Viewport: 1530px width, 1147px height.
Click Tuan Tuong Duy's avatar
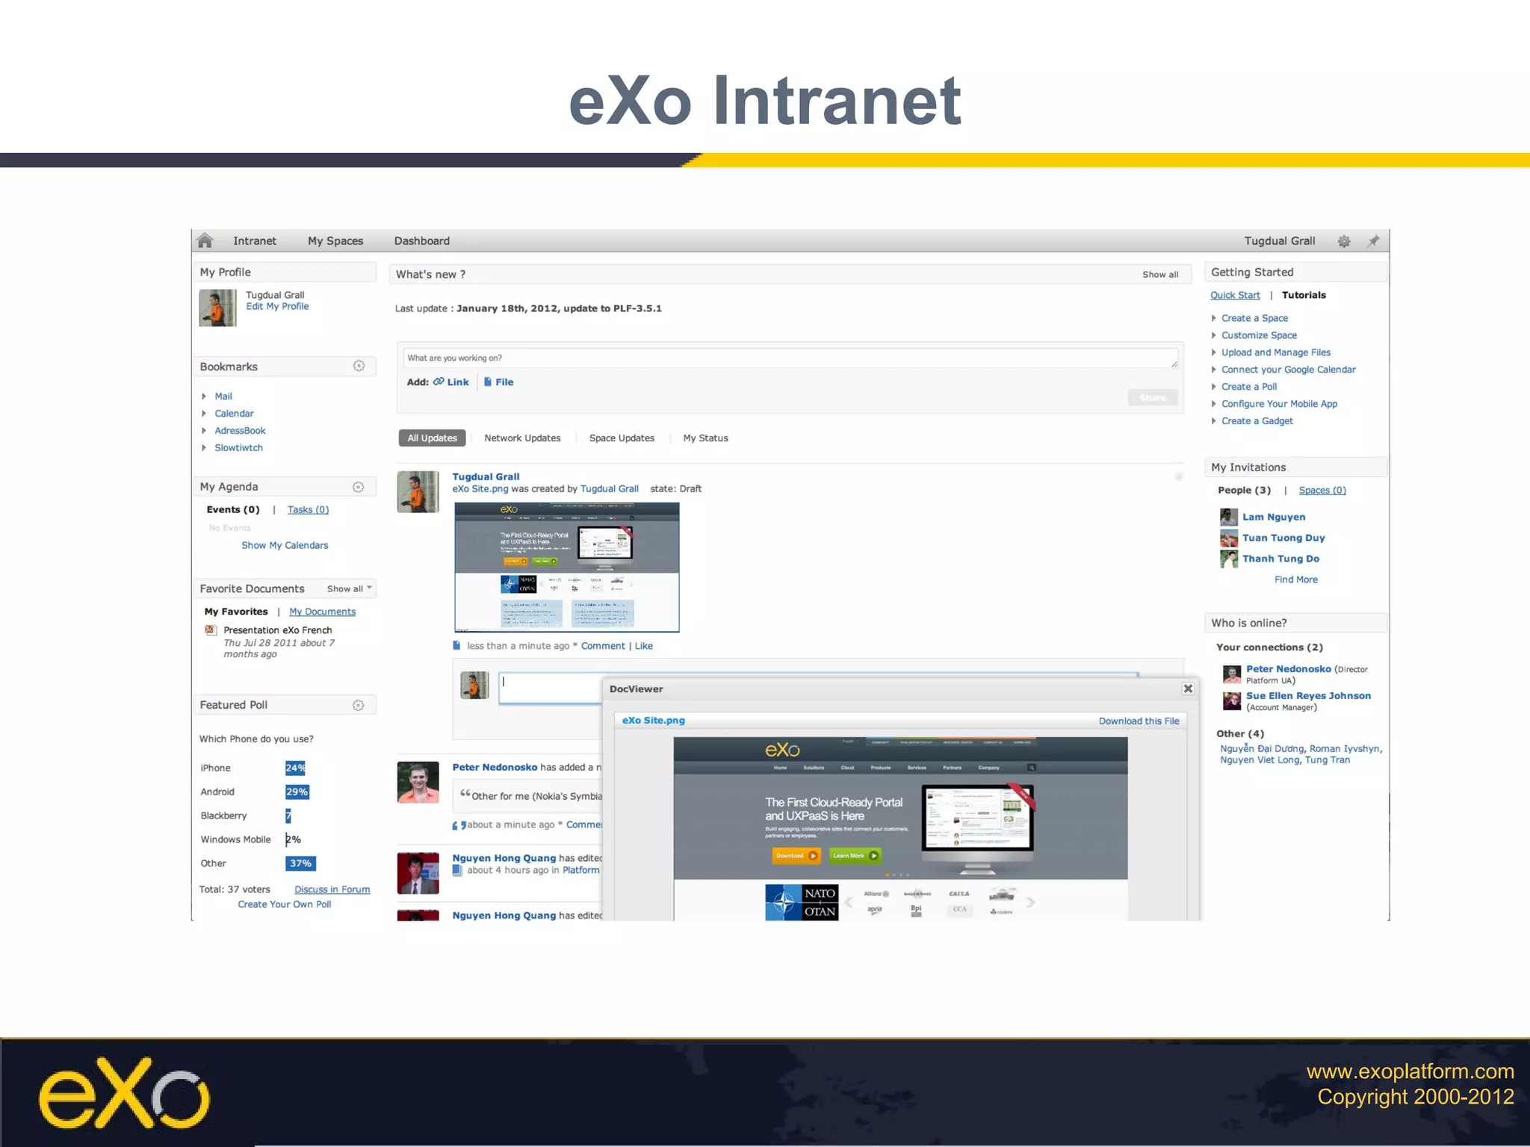[1229, 538]
